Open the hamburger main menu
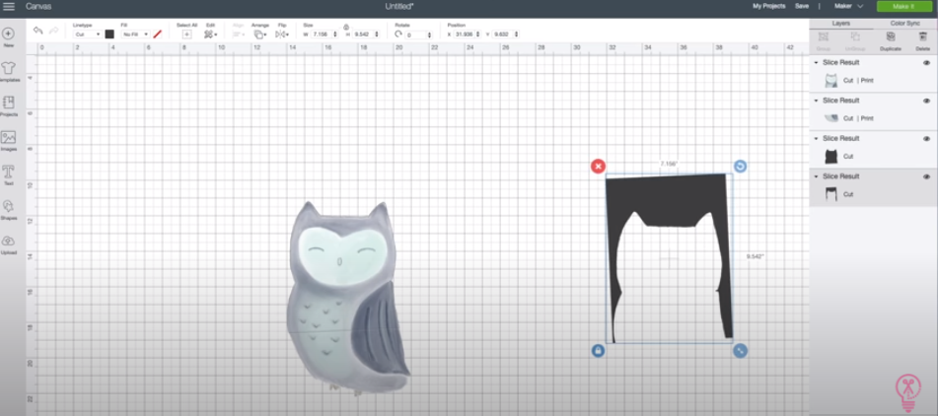The image size is (938, 416). pyautogui.click(x=9, y=7)
